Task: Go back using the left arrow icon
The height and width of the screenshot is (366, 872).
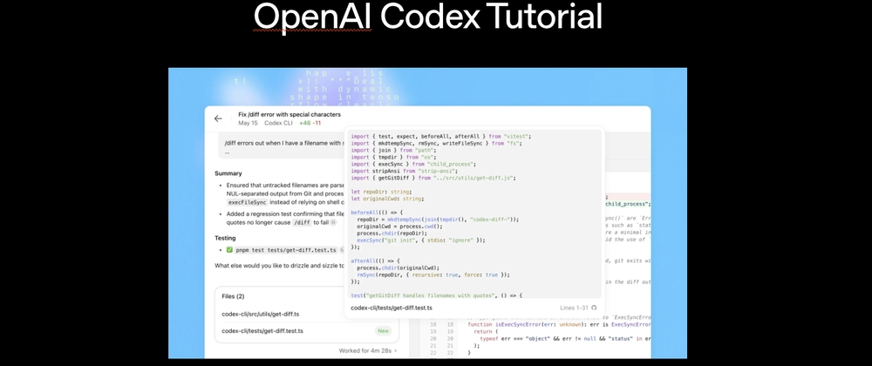Action: pos(218,119)
